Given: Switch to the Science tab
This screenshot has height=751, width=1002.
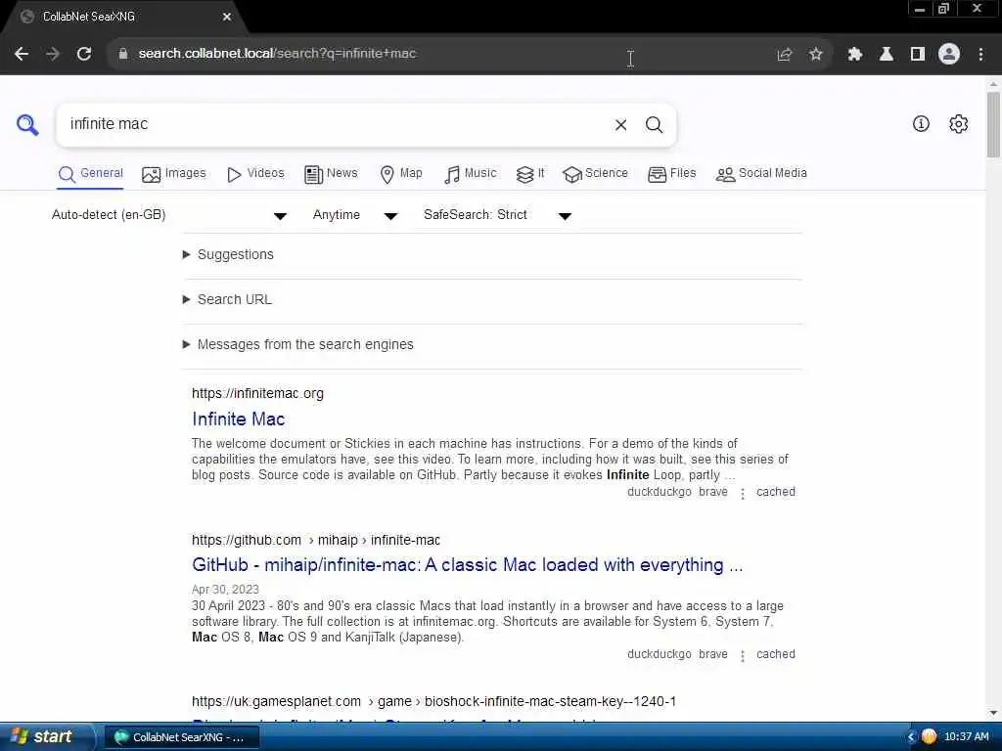Looking at the screenshot, I should click(596, 174).
